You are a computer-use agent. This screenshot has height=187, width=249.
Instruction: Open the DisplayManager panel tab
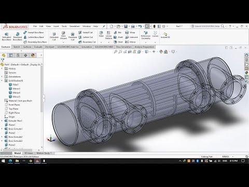click(33, 55)
